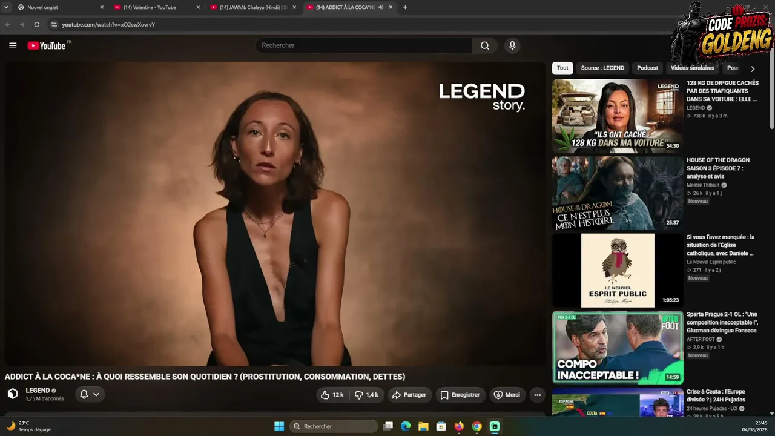Viewport: 775px width, 436px height.
Task: Open the teal app on the taskbar
Action: tap(495, 426)
